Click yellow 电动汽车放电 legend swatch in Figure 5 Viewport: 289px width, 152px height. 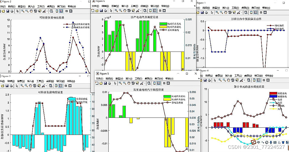point(167,99)
